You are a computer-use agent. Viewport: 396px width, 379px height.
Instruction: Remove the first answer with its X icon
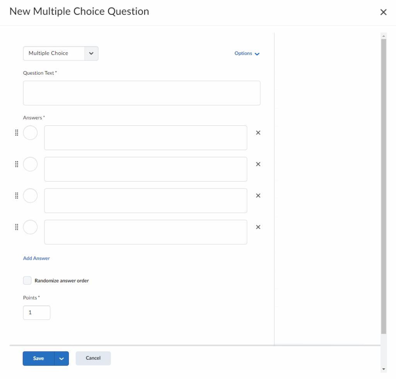(258, 133)
